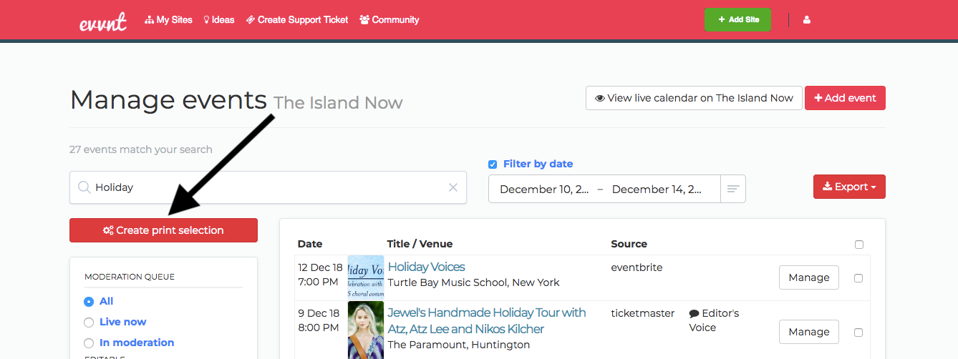Open the Ideas page

click(219, 20)
